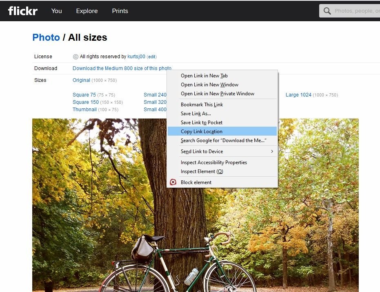Select Inspect Accessibility Properties

pos(222,162)
